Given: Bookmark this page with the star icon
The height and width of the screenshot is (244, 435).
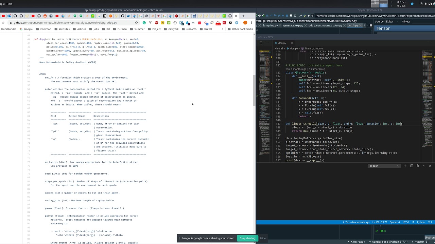Looking at the screenshot, I should pyautogui.click(x=137, y=23).
